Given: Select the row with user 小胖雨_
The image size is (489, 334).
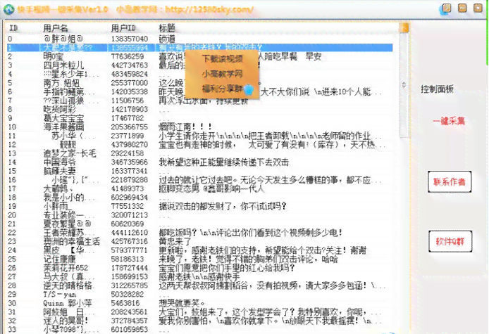Looking at the screenshot, I should [x=199, y=206].
